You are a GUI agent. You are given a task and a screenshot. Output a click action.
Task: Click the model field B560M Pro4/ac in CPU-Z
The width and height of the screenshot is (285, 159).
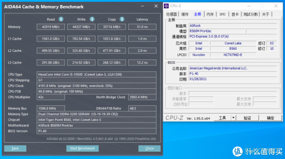pos(217,31)
